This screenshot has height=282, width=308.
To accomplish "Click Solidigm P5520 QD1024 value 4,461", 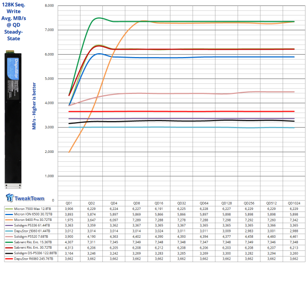I will [x=294, y=237].
